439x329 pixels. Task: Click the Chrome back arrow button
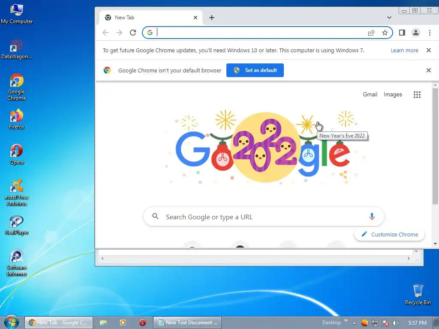pyautogui.click(x=105, y=33)
